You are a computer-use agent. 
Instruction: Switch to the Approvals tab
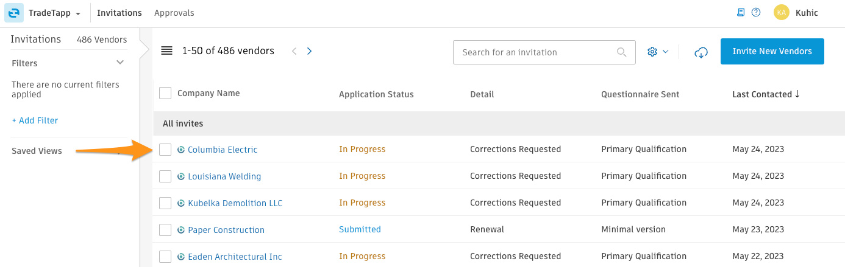pyautogui.click(x=174, y=13)
